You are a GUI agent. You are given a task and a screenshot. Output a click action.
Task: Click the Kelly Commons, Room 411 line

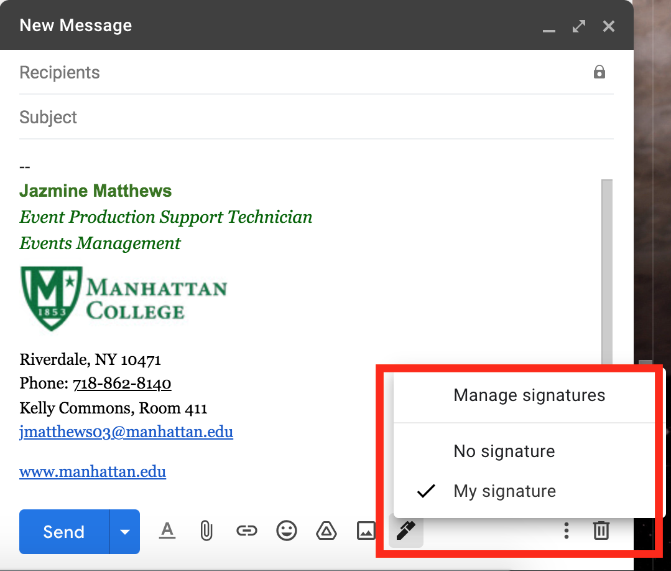(x=113, y=408)
